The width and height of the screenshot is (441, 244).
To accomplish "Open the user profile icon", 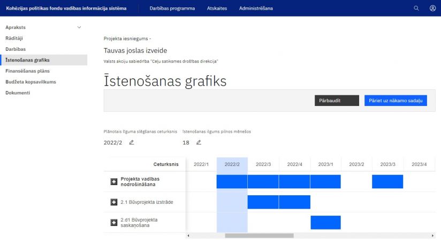I will 432,8.
